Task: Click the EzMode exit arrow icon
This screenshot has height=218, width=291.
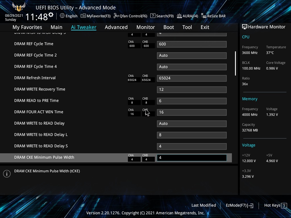Action: 250,206
